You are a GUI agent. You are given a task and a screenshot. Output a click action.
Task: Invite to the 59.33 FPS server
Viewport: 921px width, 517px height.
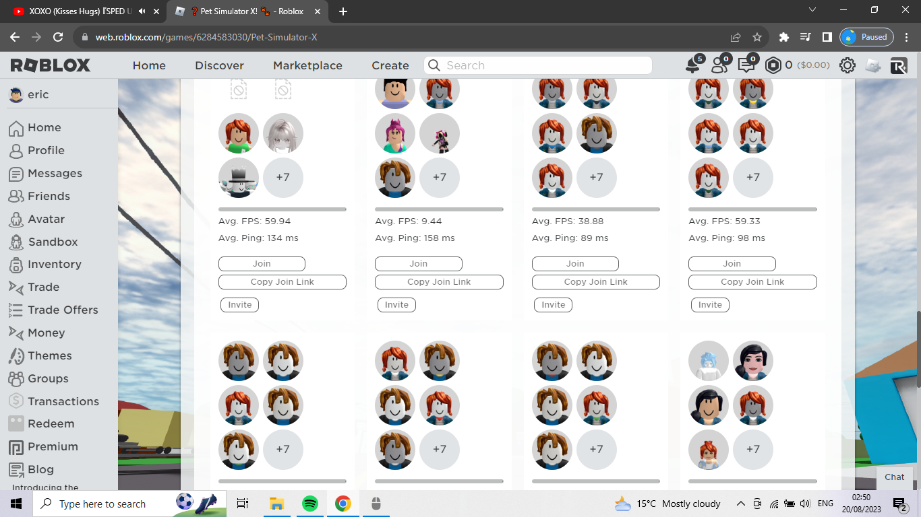coord(710,305)
